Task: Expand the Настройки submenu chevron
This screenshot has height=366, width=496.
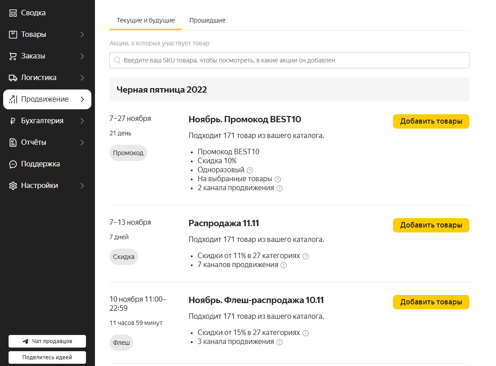Action: coord(82,186)
